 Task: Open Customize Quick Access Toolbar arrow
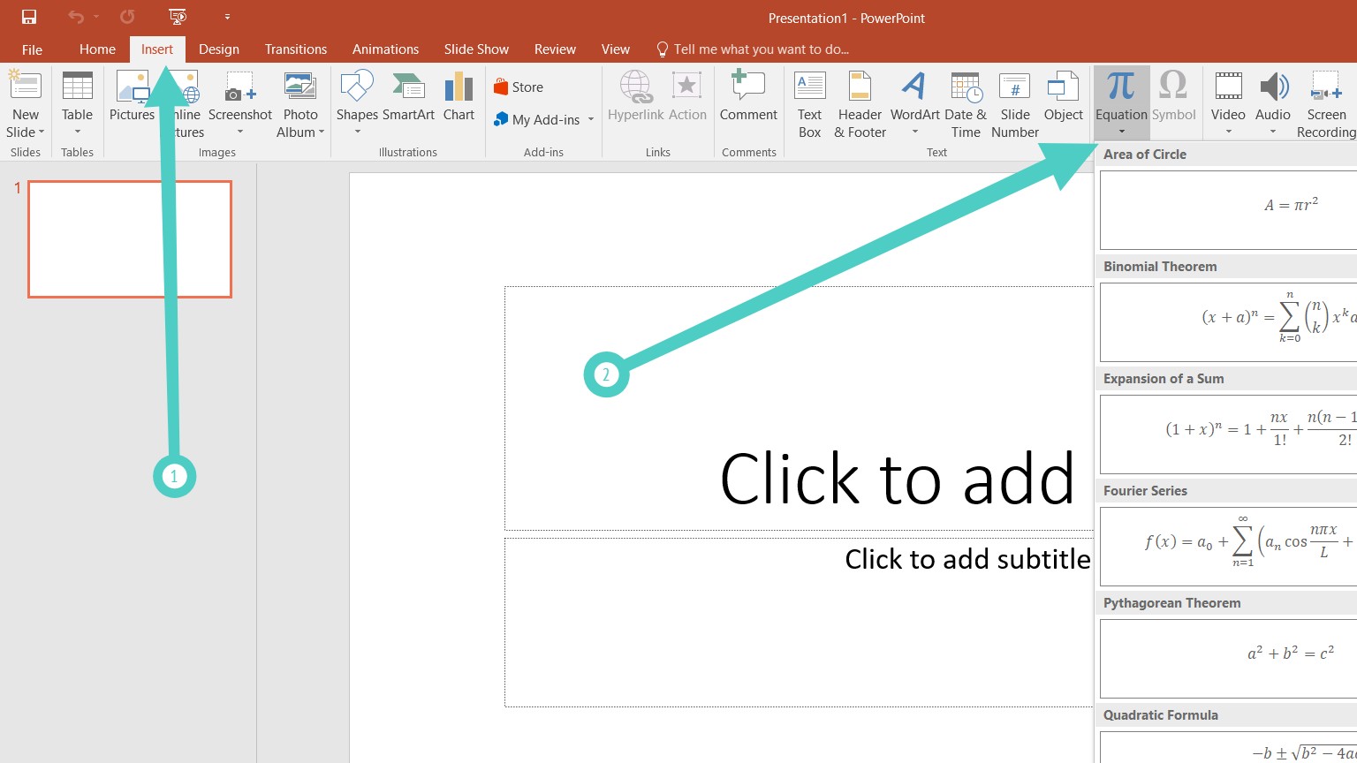(227, 17)
